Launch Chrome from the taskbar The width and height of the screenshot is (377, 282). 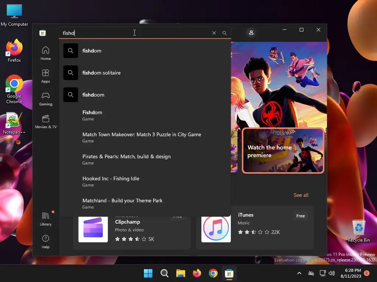213,273
